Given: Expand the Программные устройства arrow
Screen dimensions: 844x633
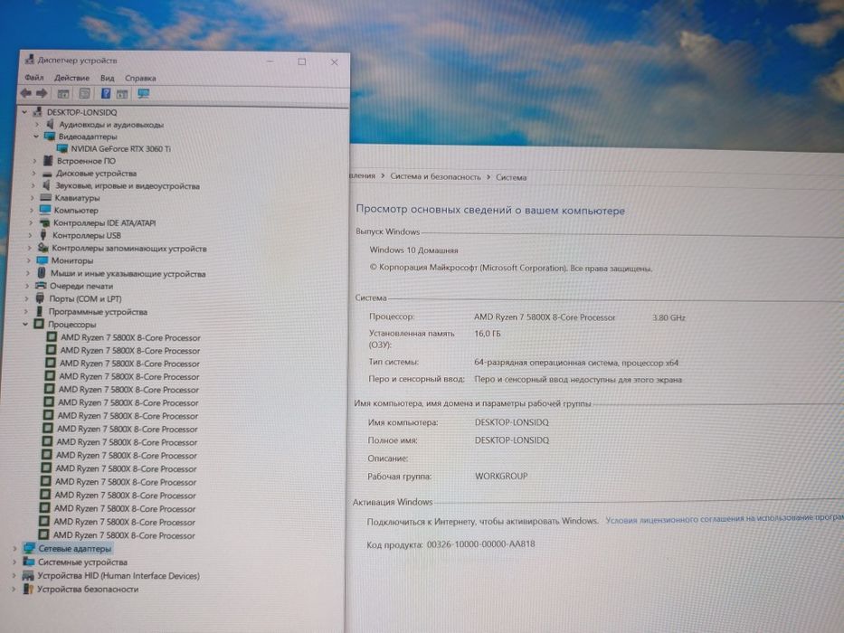Looking at the screenshot, I should [x=26, y=311].
